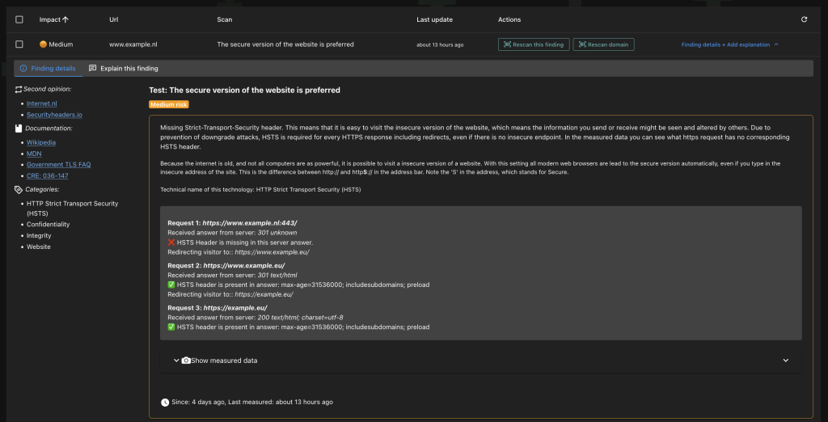The width and height of the screenshot is (828, 422).
Task: Check the www.example.nl row checkbox
Action: tap(19, 44)
